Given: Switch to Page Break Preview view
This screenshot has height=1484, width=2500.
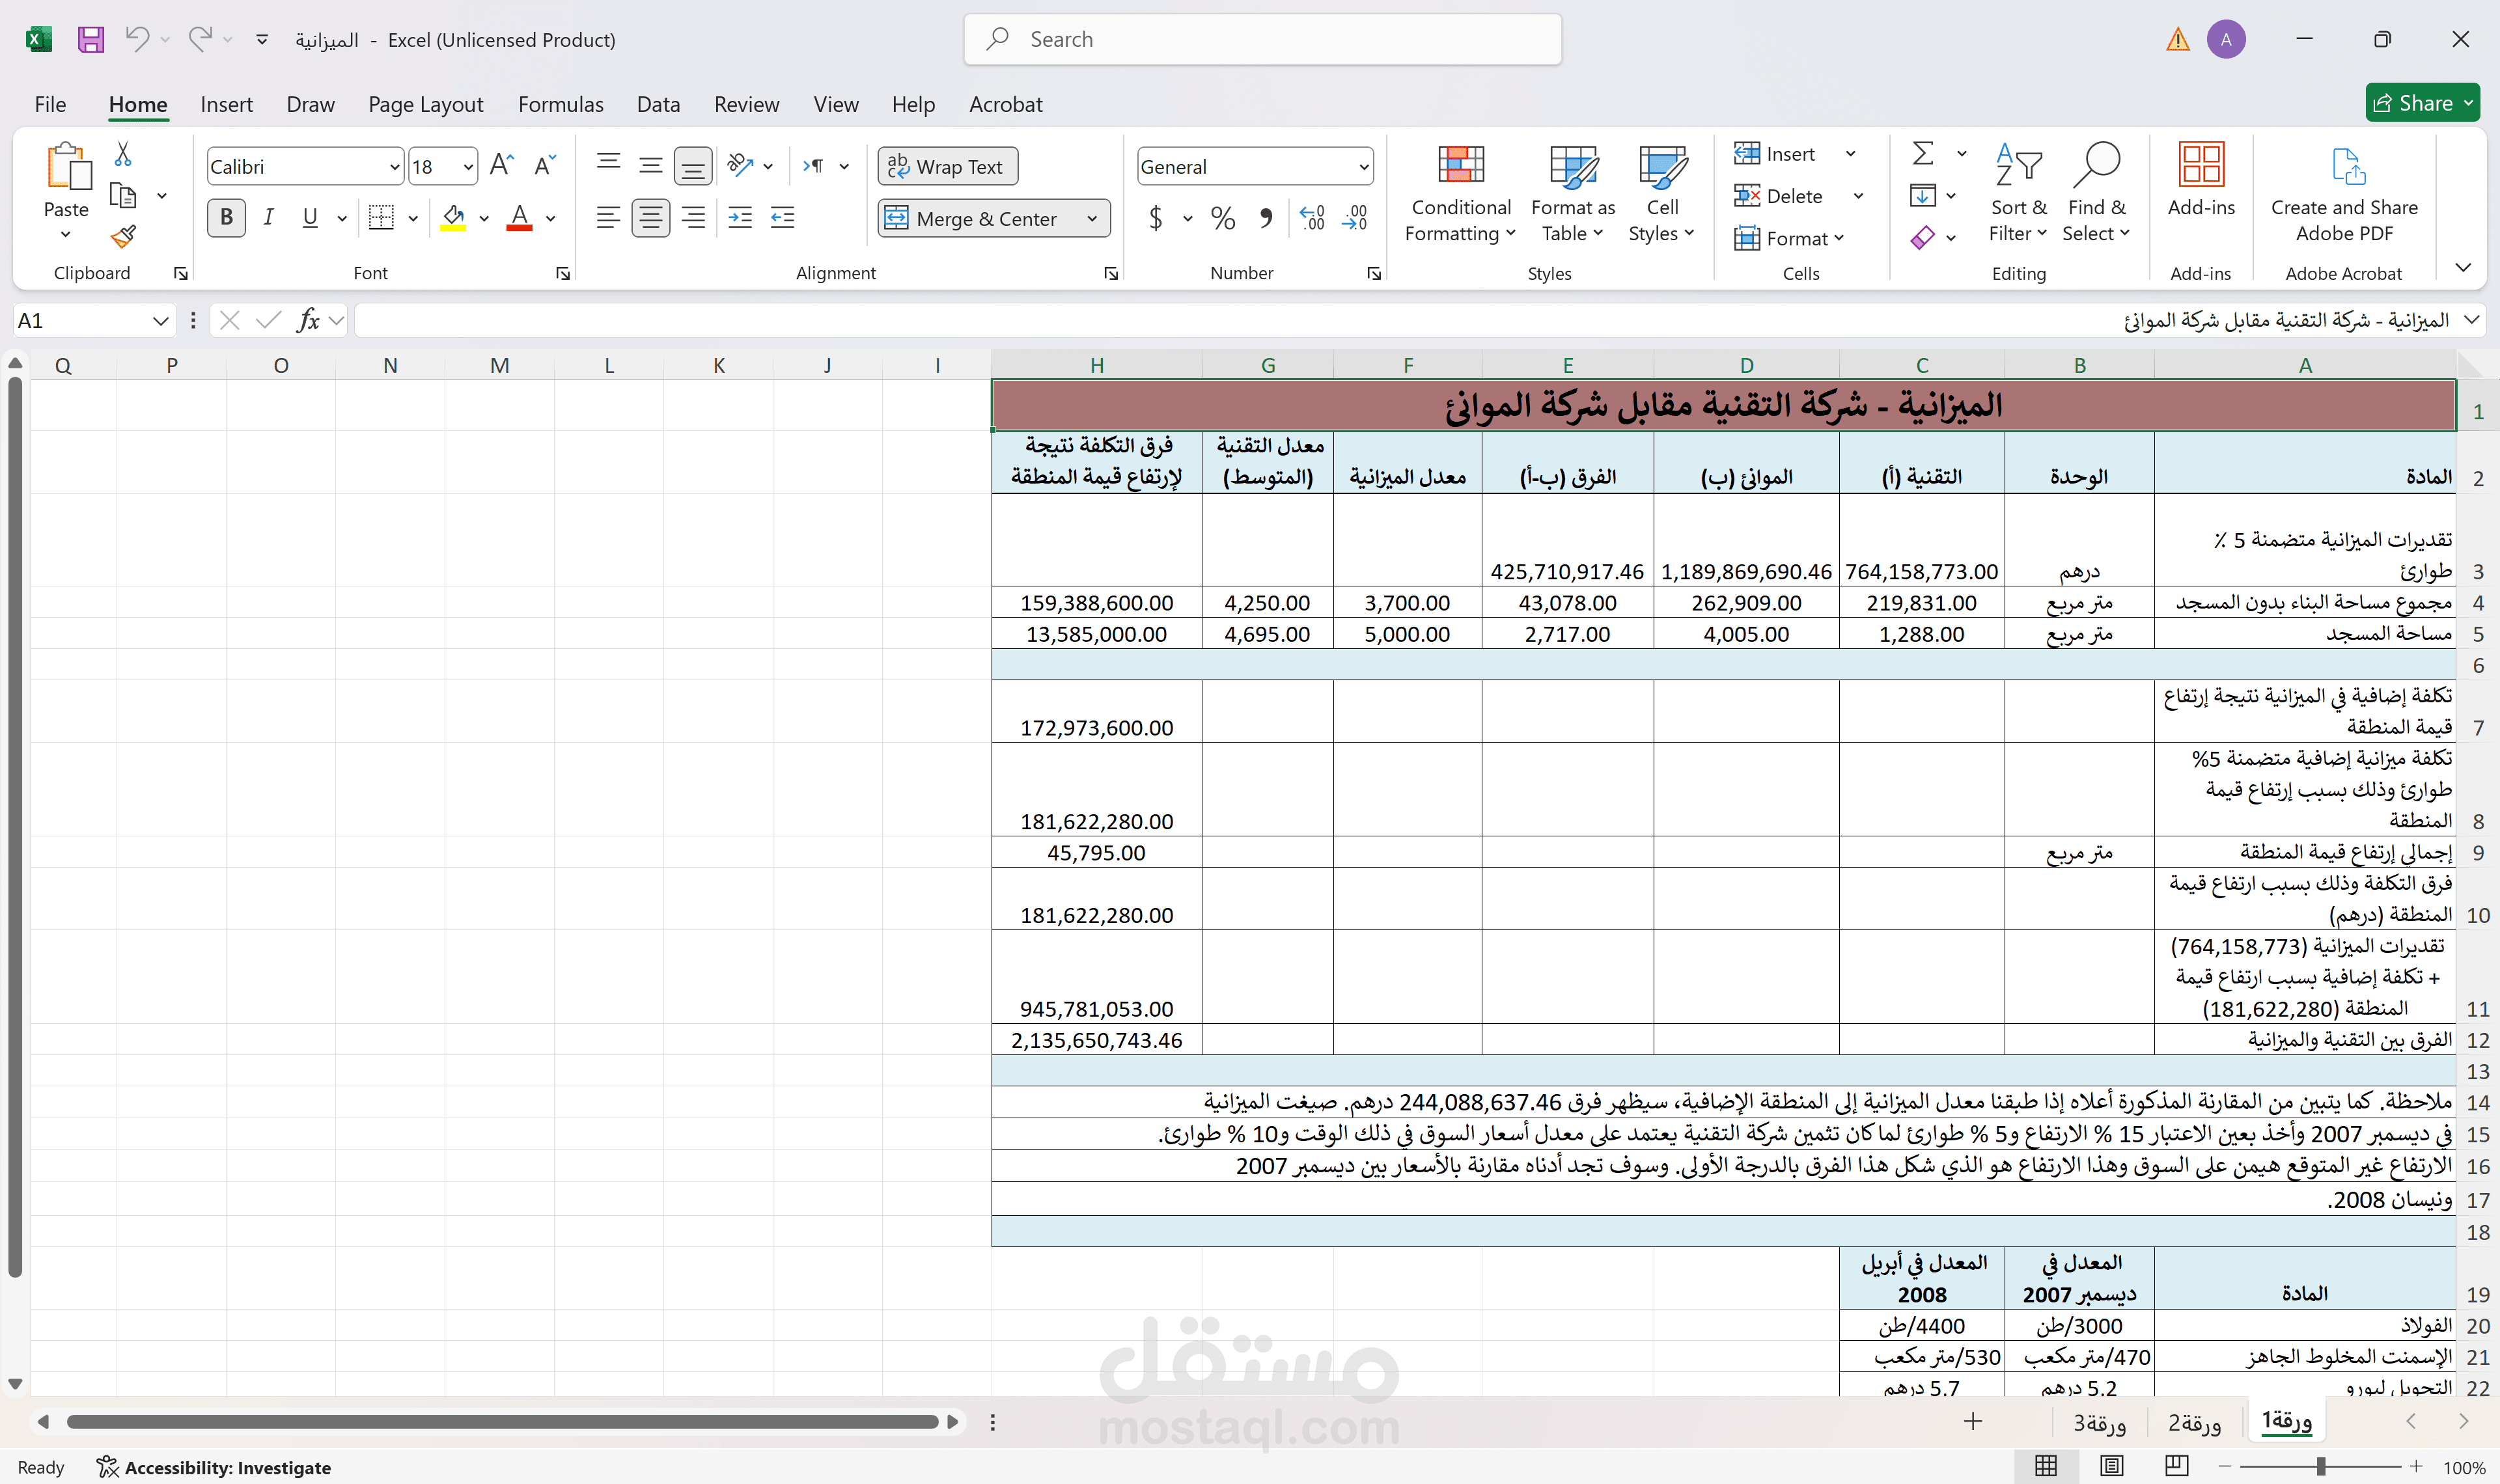Looking at the screenshot, I should coord(2176,1466).
